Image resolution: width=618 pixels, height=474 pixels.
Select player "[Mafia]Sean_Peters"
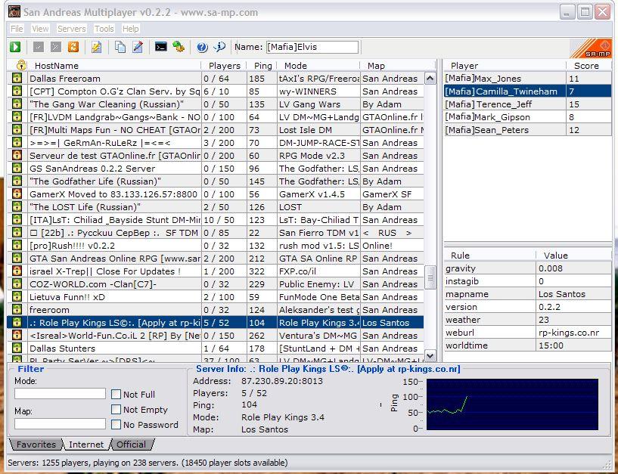click(528, 129)
